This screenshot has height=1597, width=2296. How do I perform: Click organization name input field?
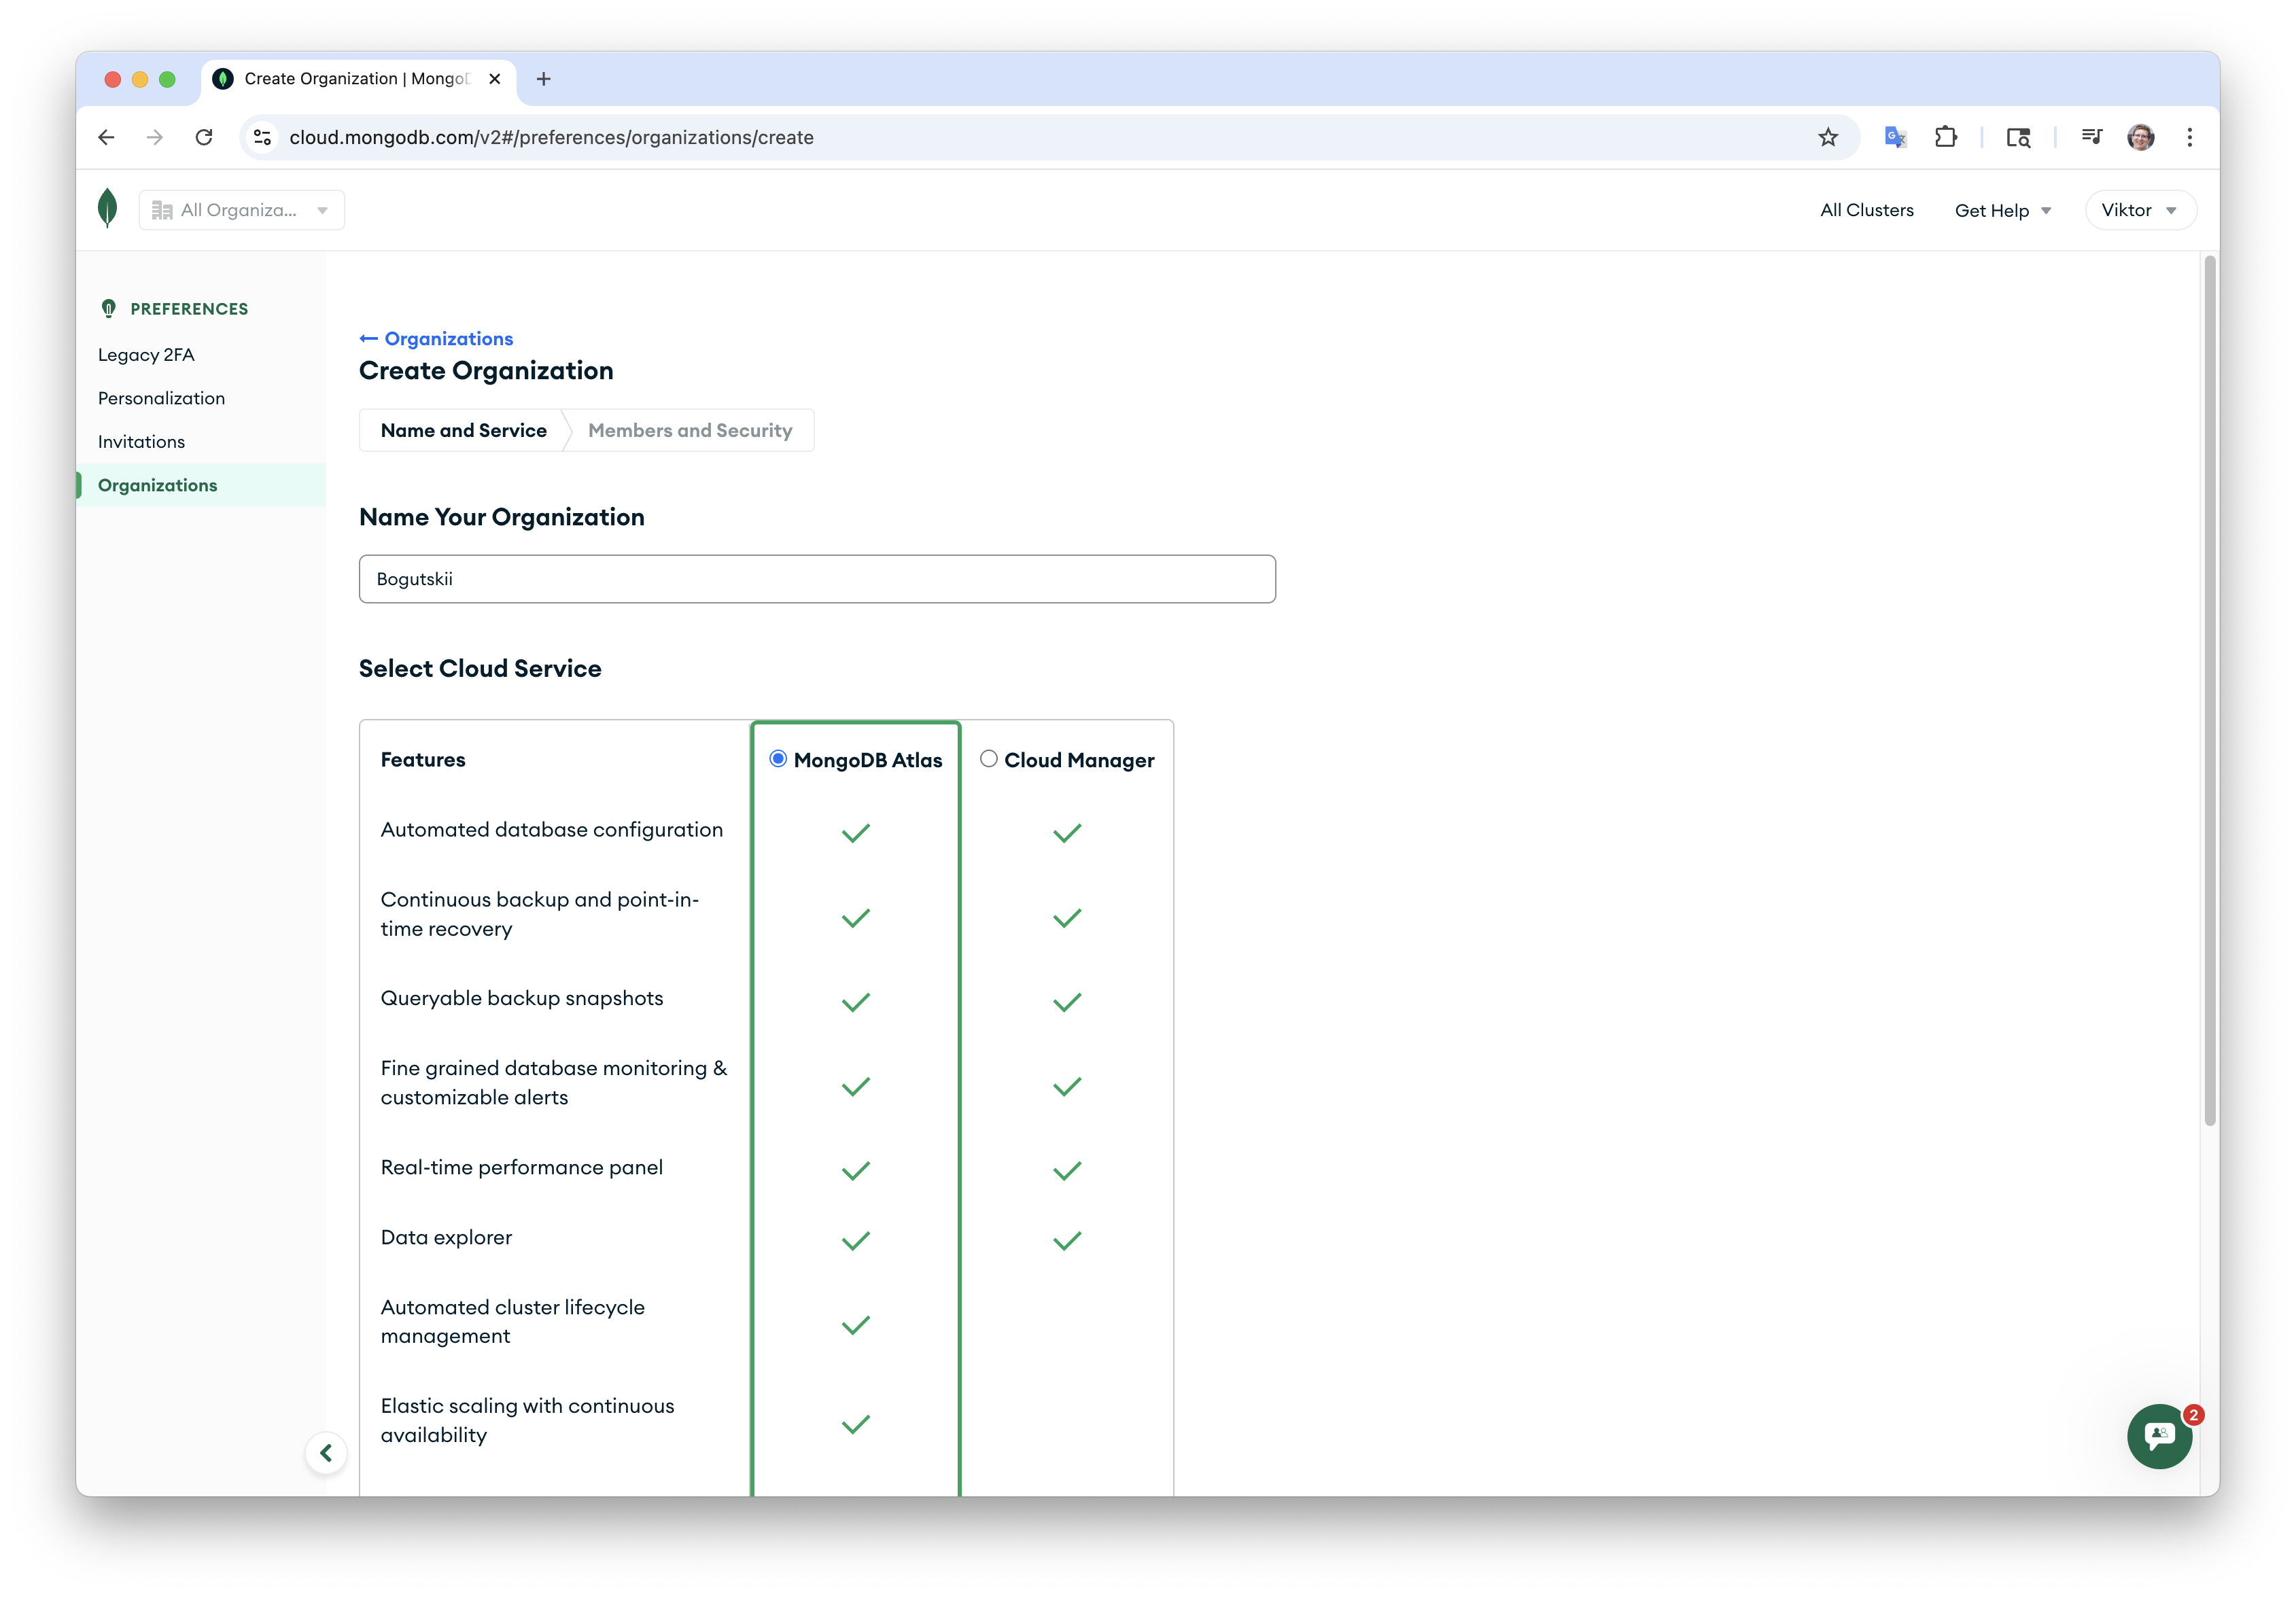pyautogui.click(x=816, y=579)
